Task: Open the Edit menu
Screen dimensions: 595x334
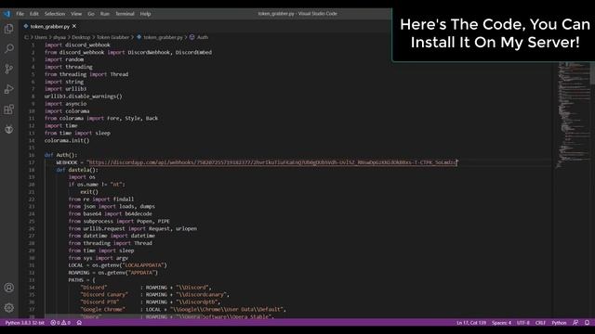Action: click(34, 14)
